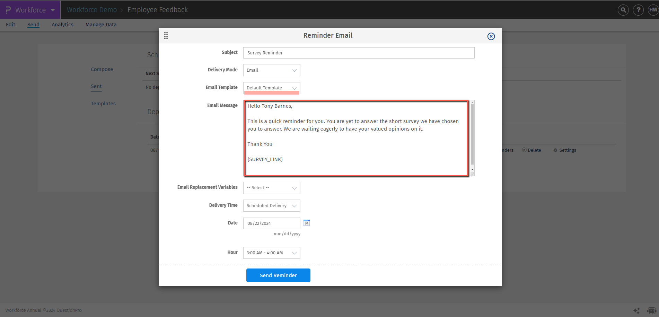Click the AI sparkles icon in the footer
659x317 pixels.
click(x=636, y=310)
